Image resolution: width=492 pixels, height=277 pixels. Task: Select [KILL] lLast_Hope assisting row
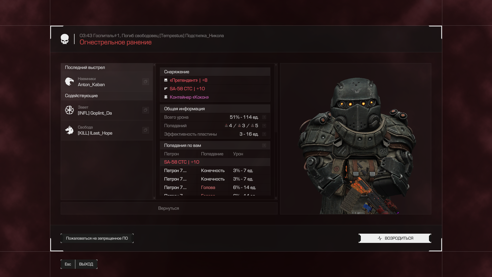click(x=107, y=130)
